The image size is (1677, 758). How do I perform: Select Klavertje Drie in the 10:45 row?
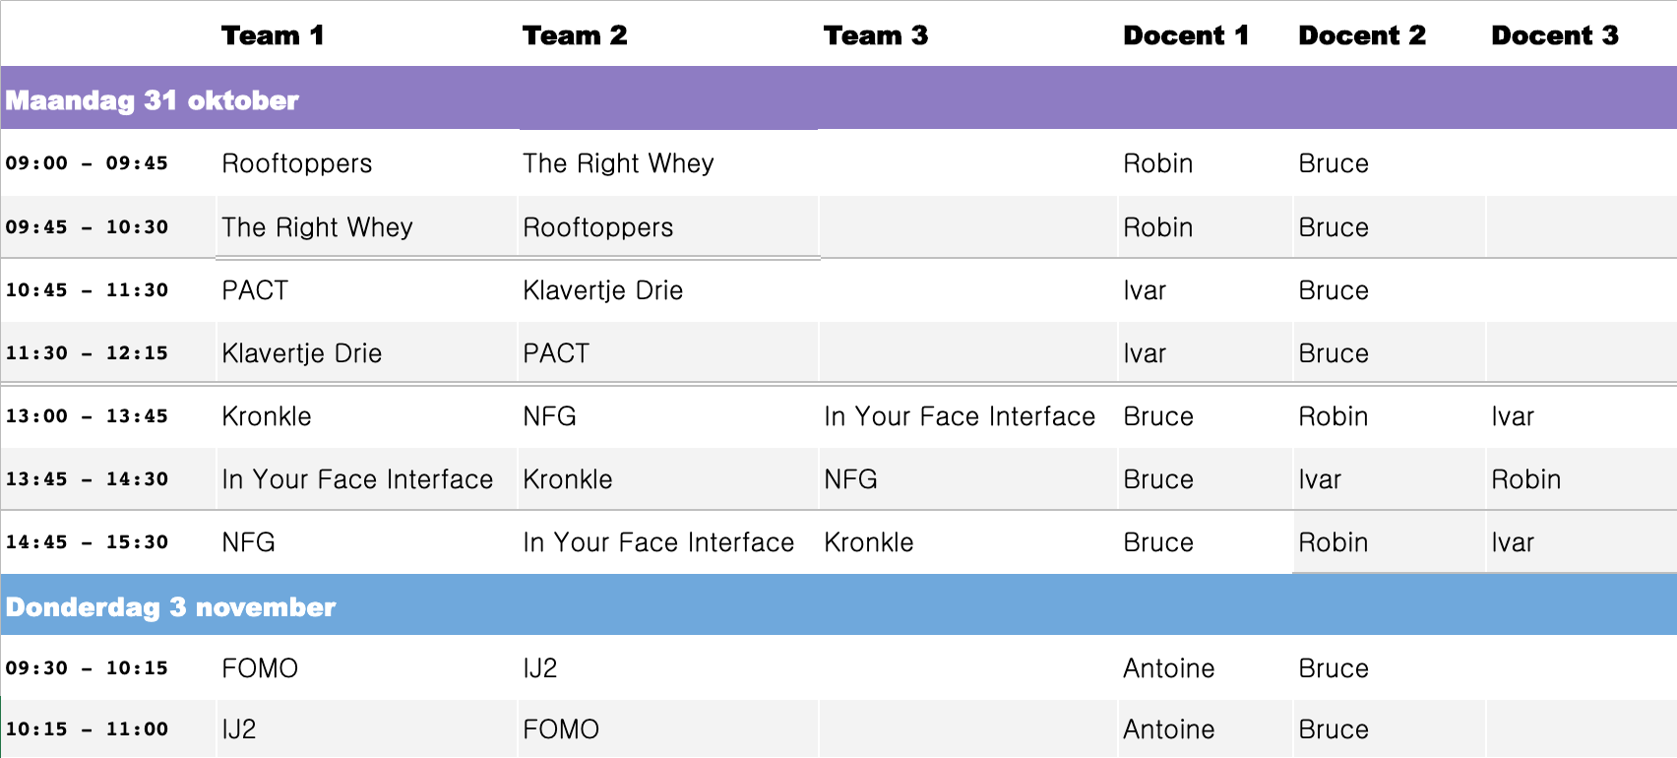(x=602, y=290)
